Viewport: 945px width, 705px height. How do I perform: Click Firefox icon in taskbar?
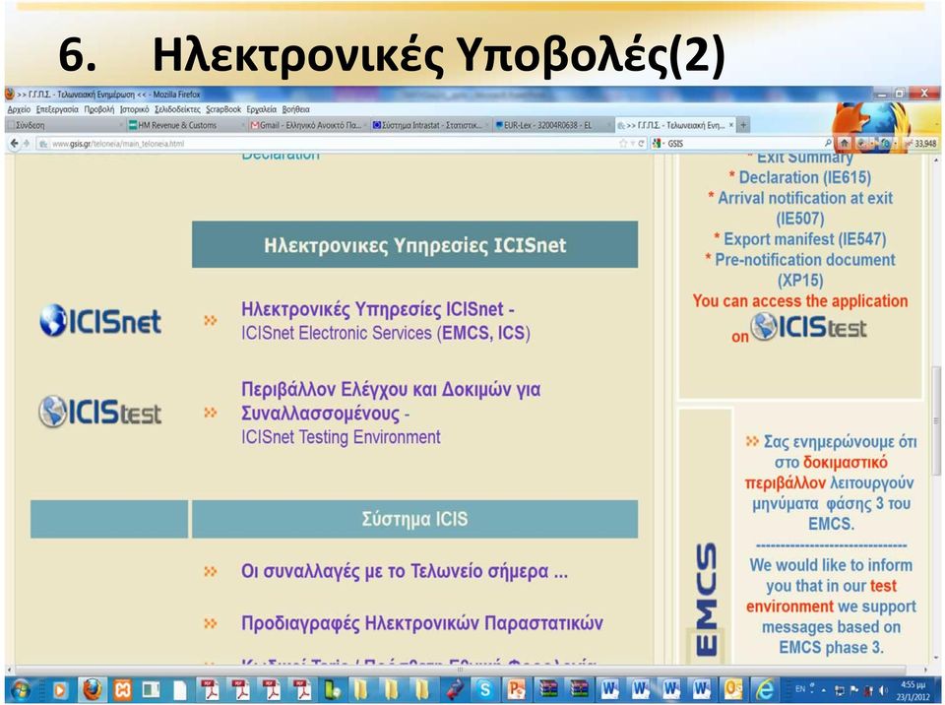(x=93, y=689)
